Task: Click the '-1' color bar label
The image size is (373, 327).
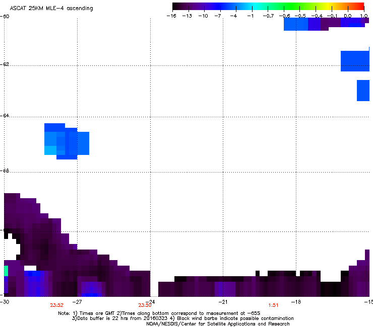Action: pyautogui.click(x=250, y=16)
